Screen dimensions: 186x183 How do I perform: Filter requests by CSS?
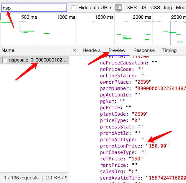[x=155, y=8]
